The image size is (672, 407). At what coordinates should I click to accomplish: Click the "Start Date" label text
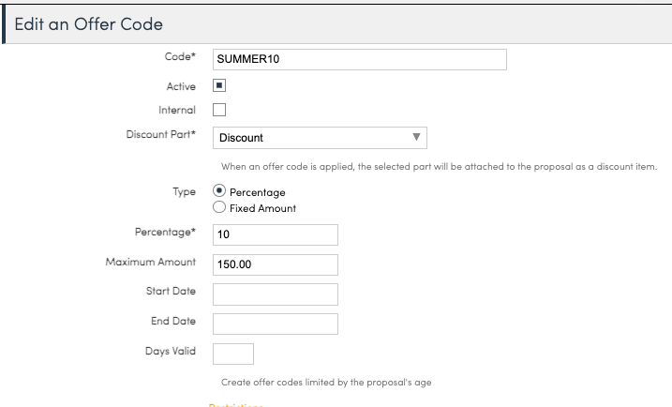pyautogui.click(x=172, y=291)
